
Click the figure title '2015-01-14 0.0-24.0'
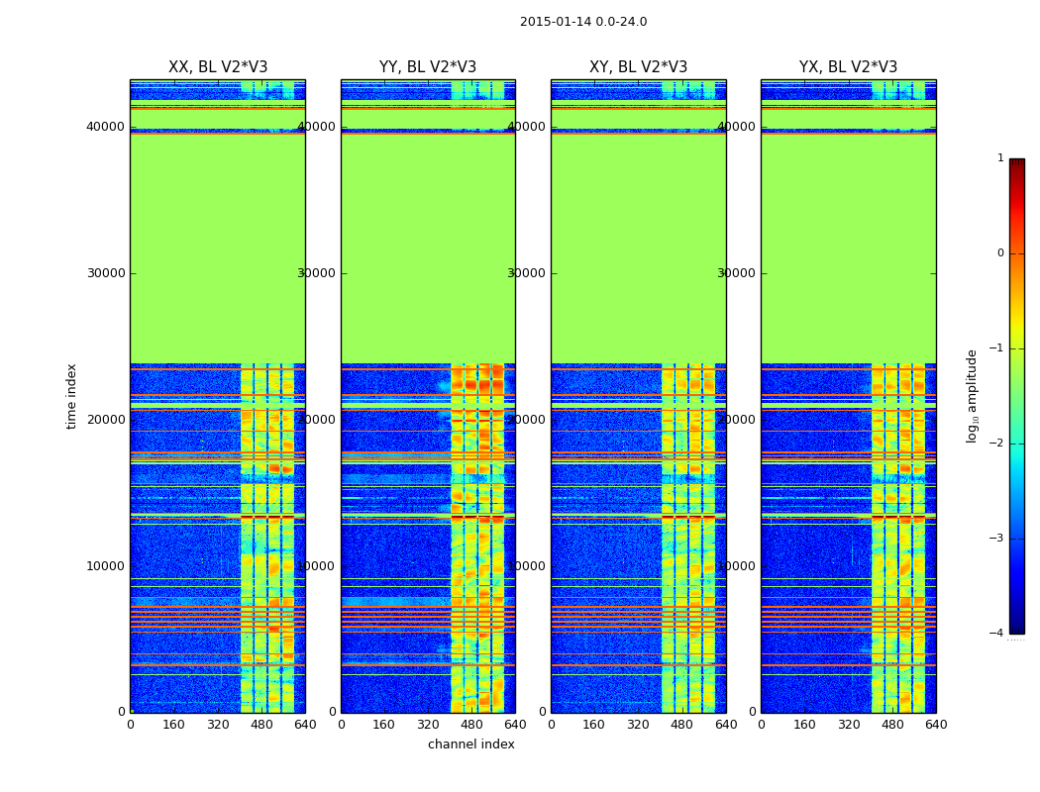pos(582,22)
